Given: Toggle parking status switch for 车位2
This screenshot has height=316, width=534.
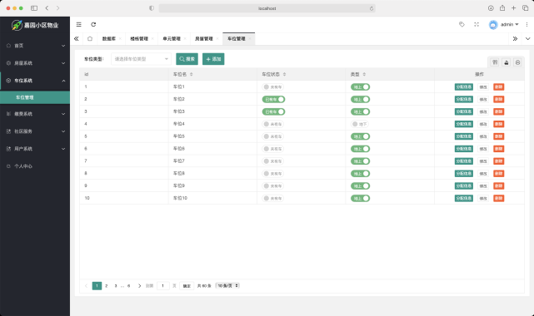Looking at the screenshot, I should pyautogui.click(x=273, y=99).
